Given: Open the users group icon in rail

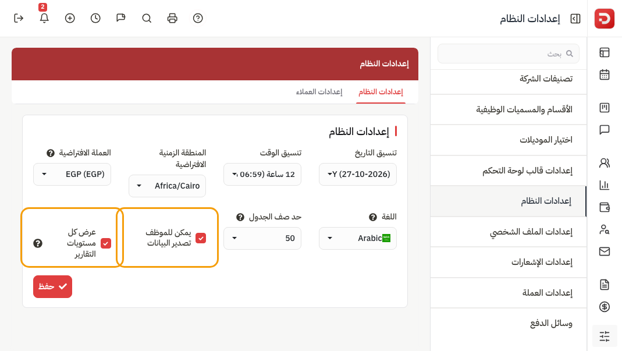Looking at the screenshot, I should [x=604, y=163].
